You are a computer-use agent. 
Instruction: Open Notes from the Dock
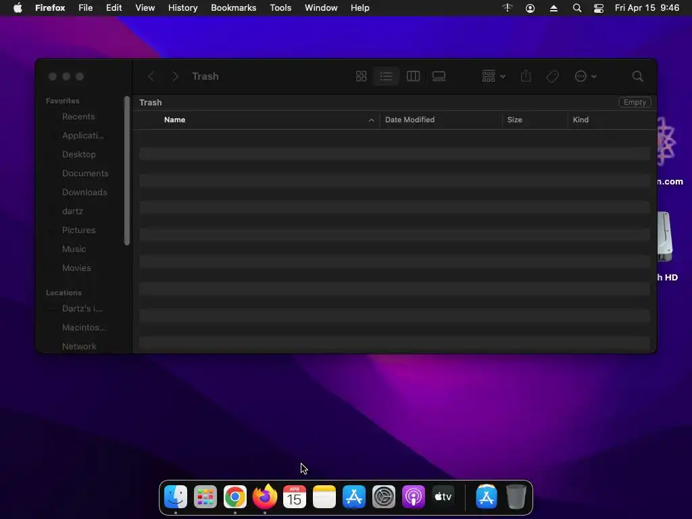pyautogui.click(x=324, y=497)
